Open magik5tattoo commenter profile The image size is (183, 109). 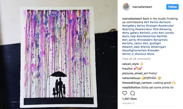pyautogui.click(x=131, y=87)
